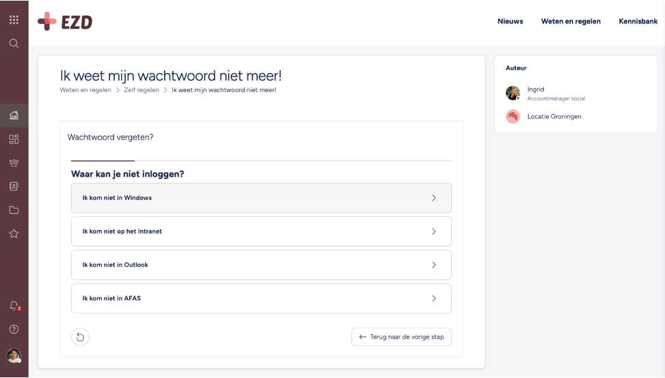
Task: Open favorites star in sidebar
Action: point(14,233)
